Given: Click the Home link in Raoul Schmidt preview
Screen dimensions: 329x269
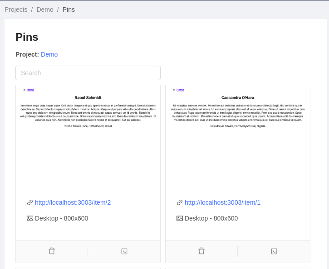Looking at the screenshot, I should pyautogui.click(x=30, y=90).
